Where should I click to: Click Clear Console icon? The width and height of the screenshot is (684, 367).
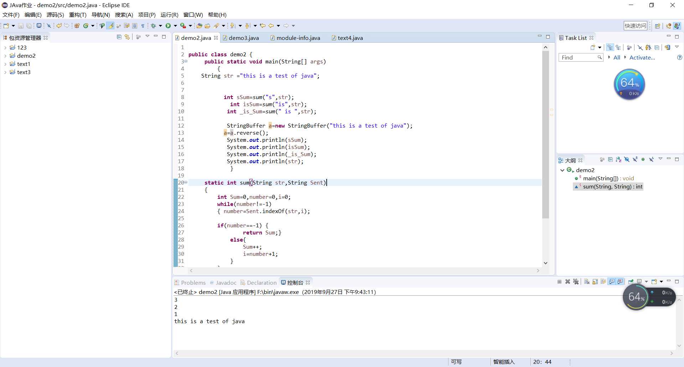587,282
